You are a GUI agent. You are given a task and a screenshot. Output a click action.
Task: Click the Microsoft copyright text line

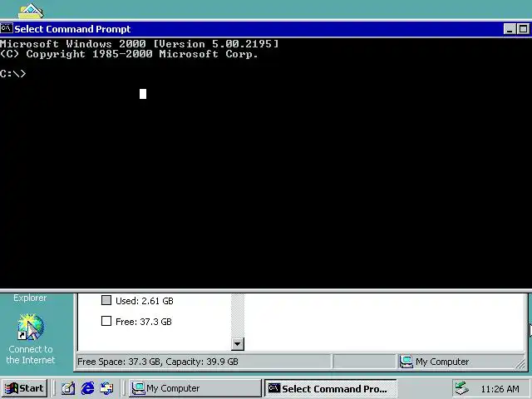click(129, 54)
